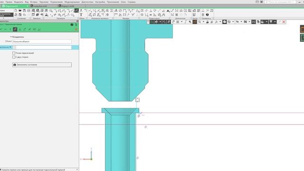Click the round help icon in Проверка group

tap(207, 15)
